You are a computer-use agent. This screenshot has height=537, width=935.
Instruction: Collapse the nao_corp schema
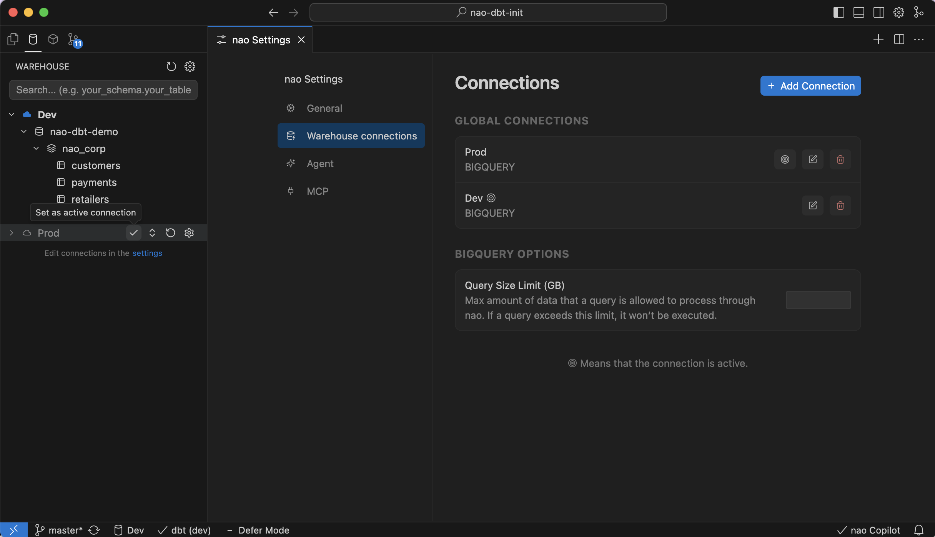tap(36, 148)
